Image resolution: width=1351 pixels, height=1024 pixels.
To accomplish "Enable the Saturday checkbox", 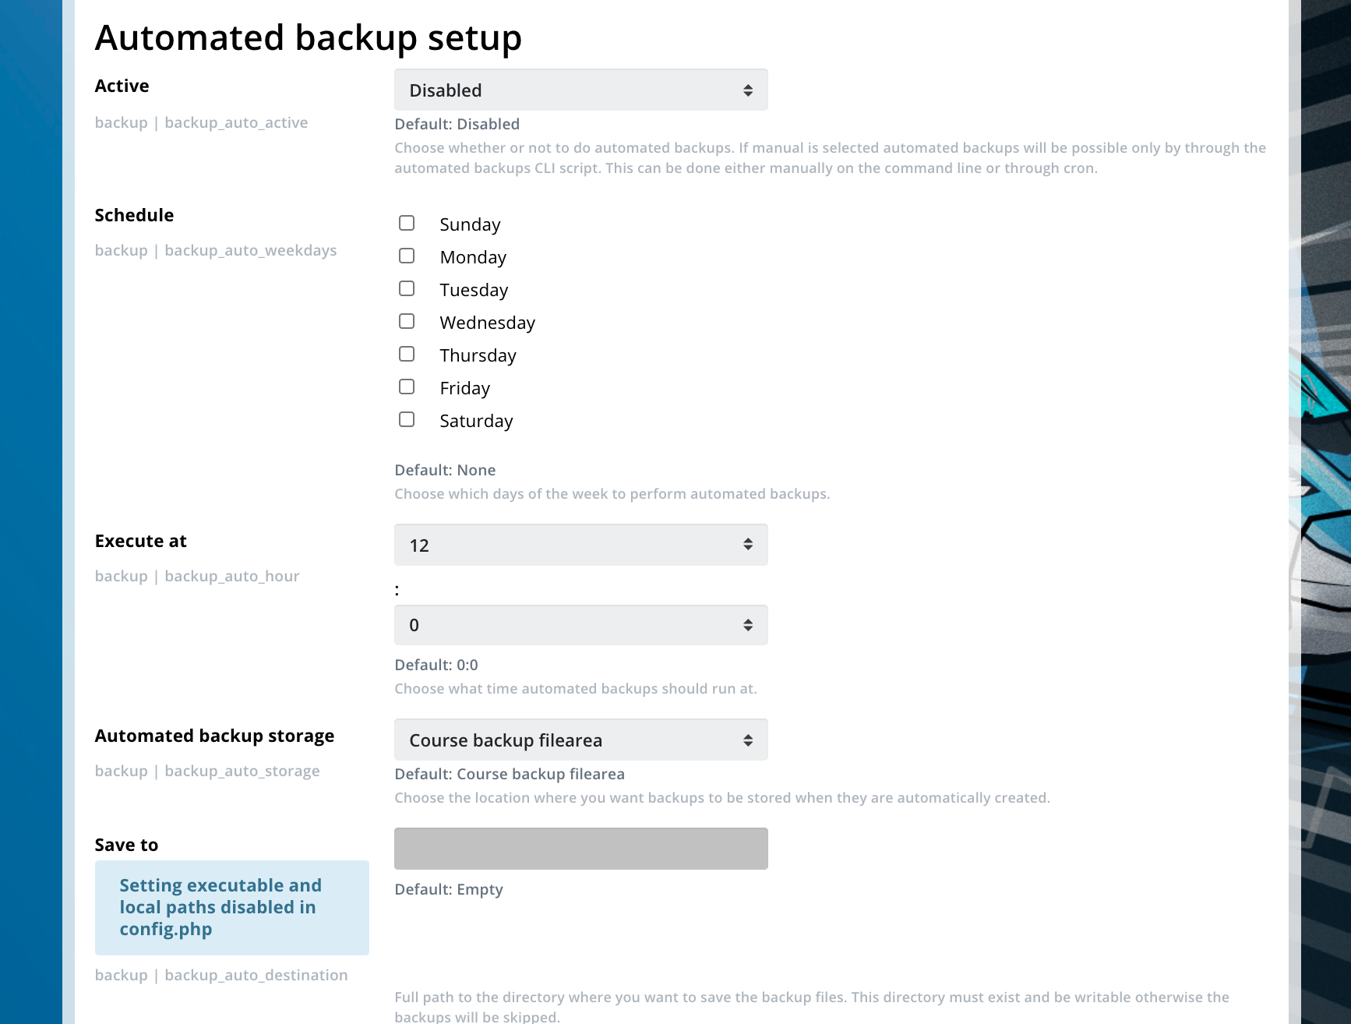I will [407, 420].
